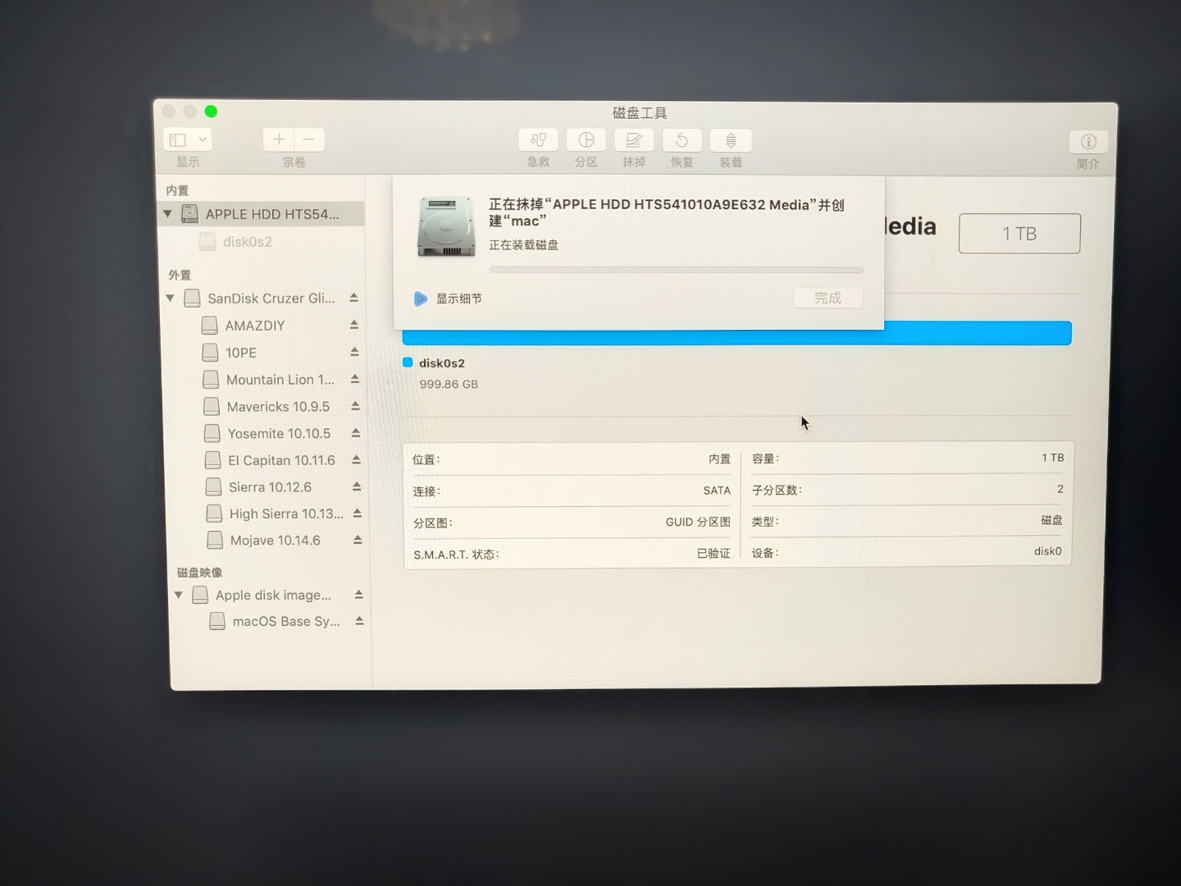Eject the Yosemite 10.10.5 volume
The image size is (1181, 886).
pos(356,432)
